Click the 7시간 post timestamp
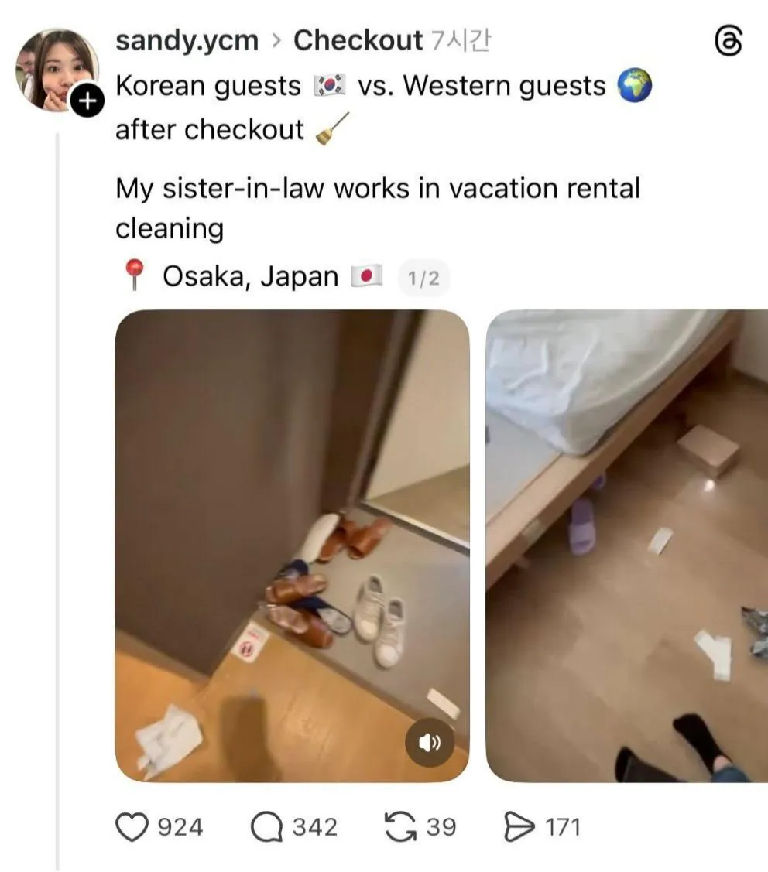This screenshot has height=872, width=768. (461, 40)
